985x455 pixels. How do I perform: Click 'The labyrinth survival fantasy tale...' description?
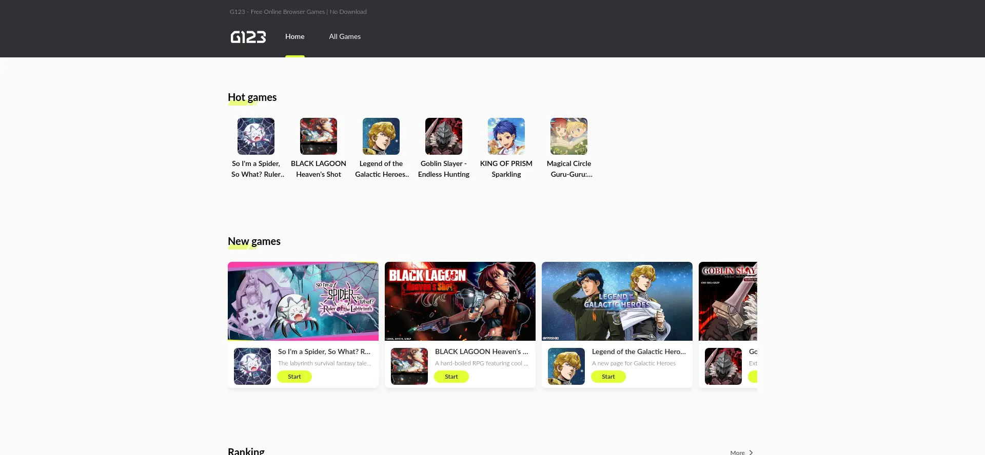(325, 363)
